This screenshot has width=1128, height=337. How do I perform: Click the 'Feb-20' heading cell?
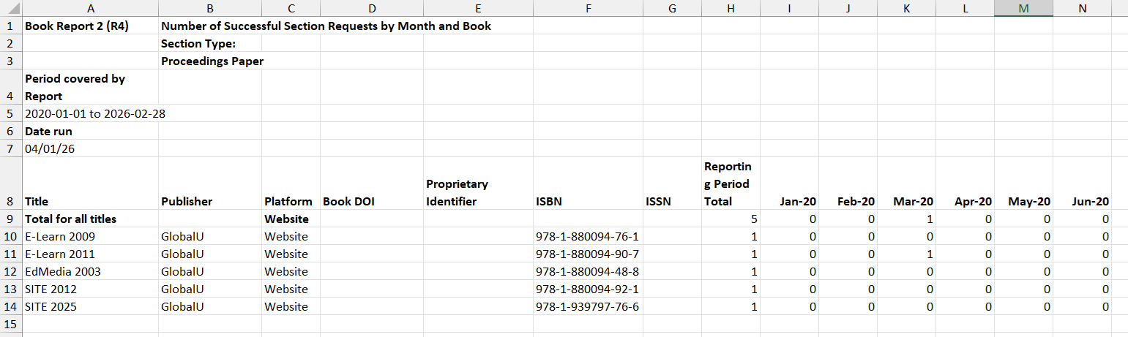pos(848,183)
